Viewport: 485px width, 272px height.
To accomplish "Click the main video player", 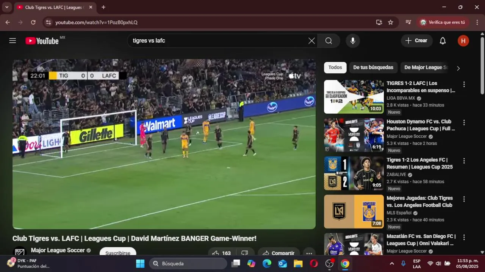I will (x=164, y=144).
